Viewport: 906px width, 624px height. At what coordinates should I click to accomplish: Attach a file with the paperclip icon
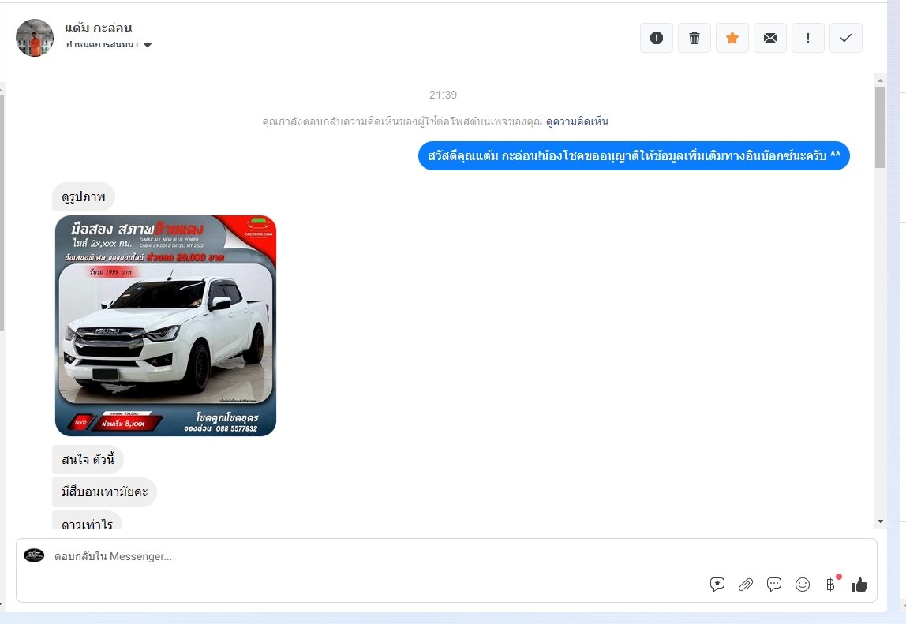(745, 585)
